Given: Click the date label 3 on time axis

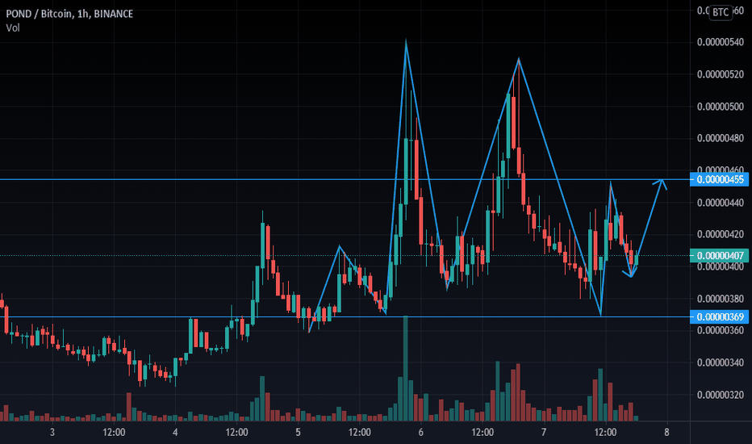Looking at the screenshot, I should [x=52, y=433].
